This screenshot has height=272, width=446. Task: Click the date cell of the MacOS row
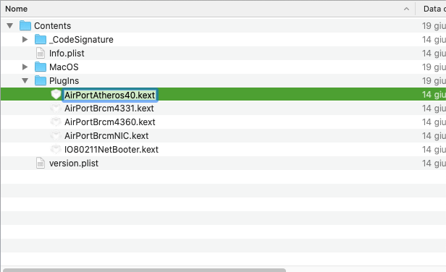coord(434,67)
